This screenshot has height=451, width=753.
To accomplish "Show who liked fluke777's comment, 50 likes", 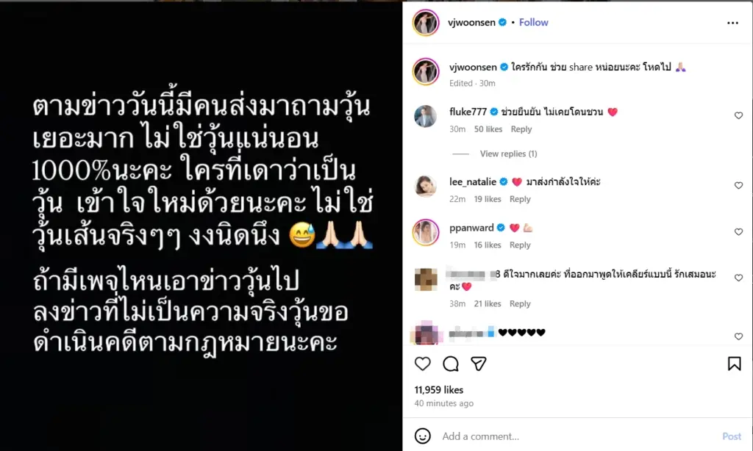I will coord(488,129).
